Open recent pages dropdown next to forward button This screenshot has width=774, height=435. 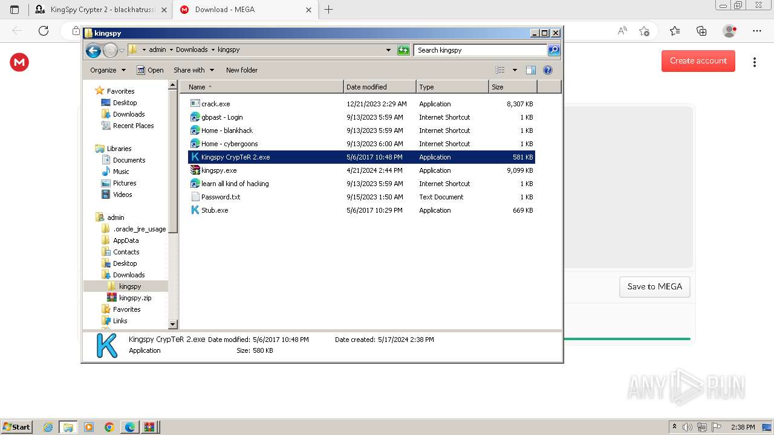[122, 50]
